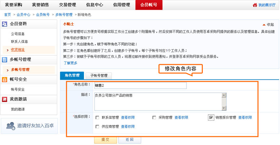The height and width of the screenshot is (145, 280).
Task: Collapse tips using the 收起 arrow icon
Action: coord(264,25)
